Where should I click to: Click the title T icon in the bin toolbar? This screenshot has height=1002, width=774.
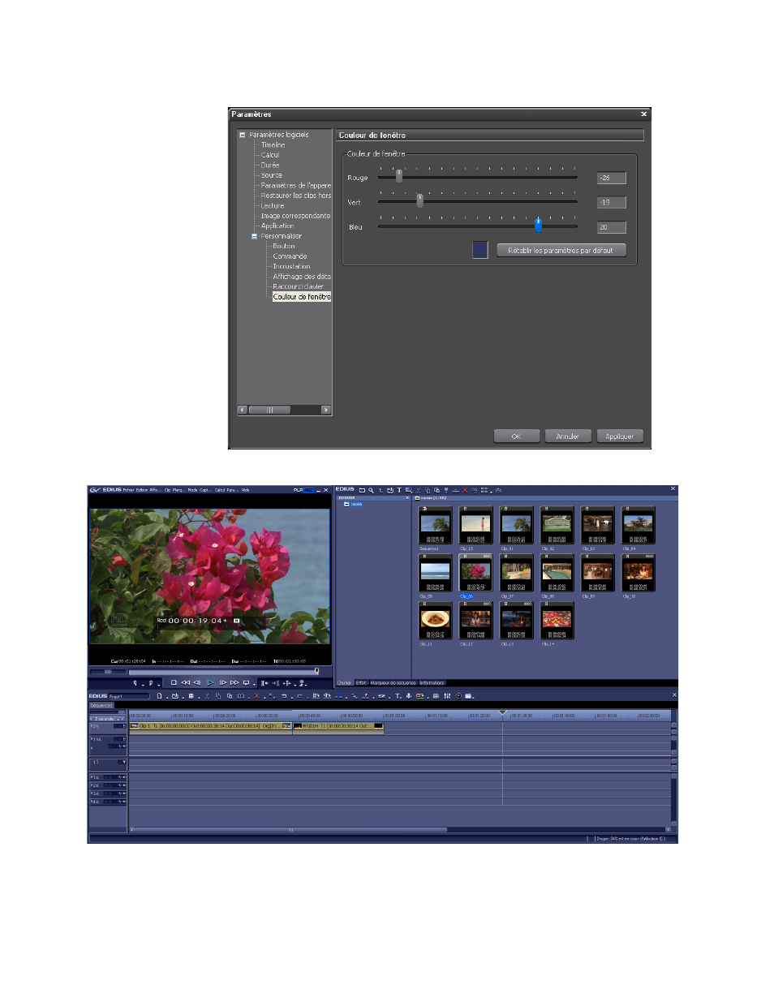[399, 490]
